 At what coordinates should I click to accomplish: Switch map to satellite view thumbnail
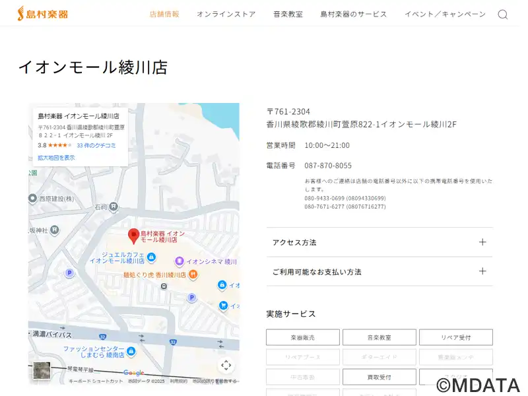coord(42,370)
